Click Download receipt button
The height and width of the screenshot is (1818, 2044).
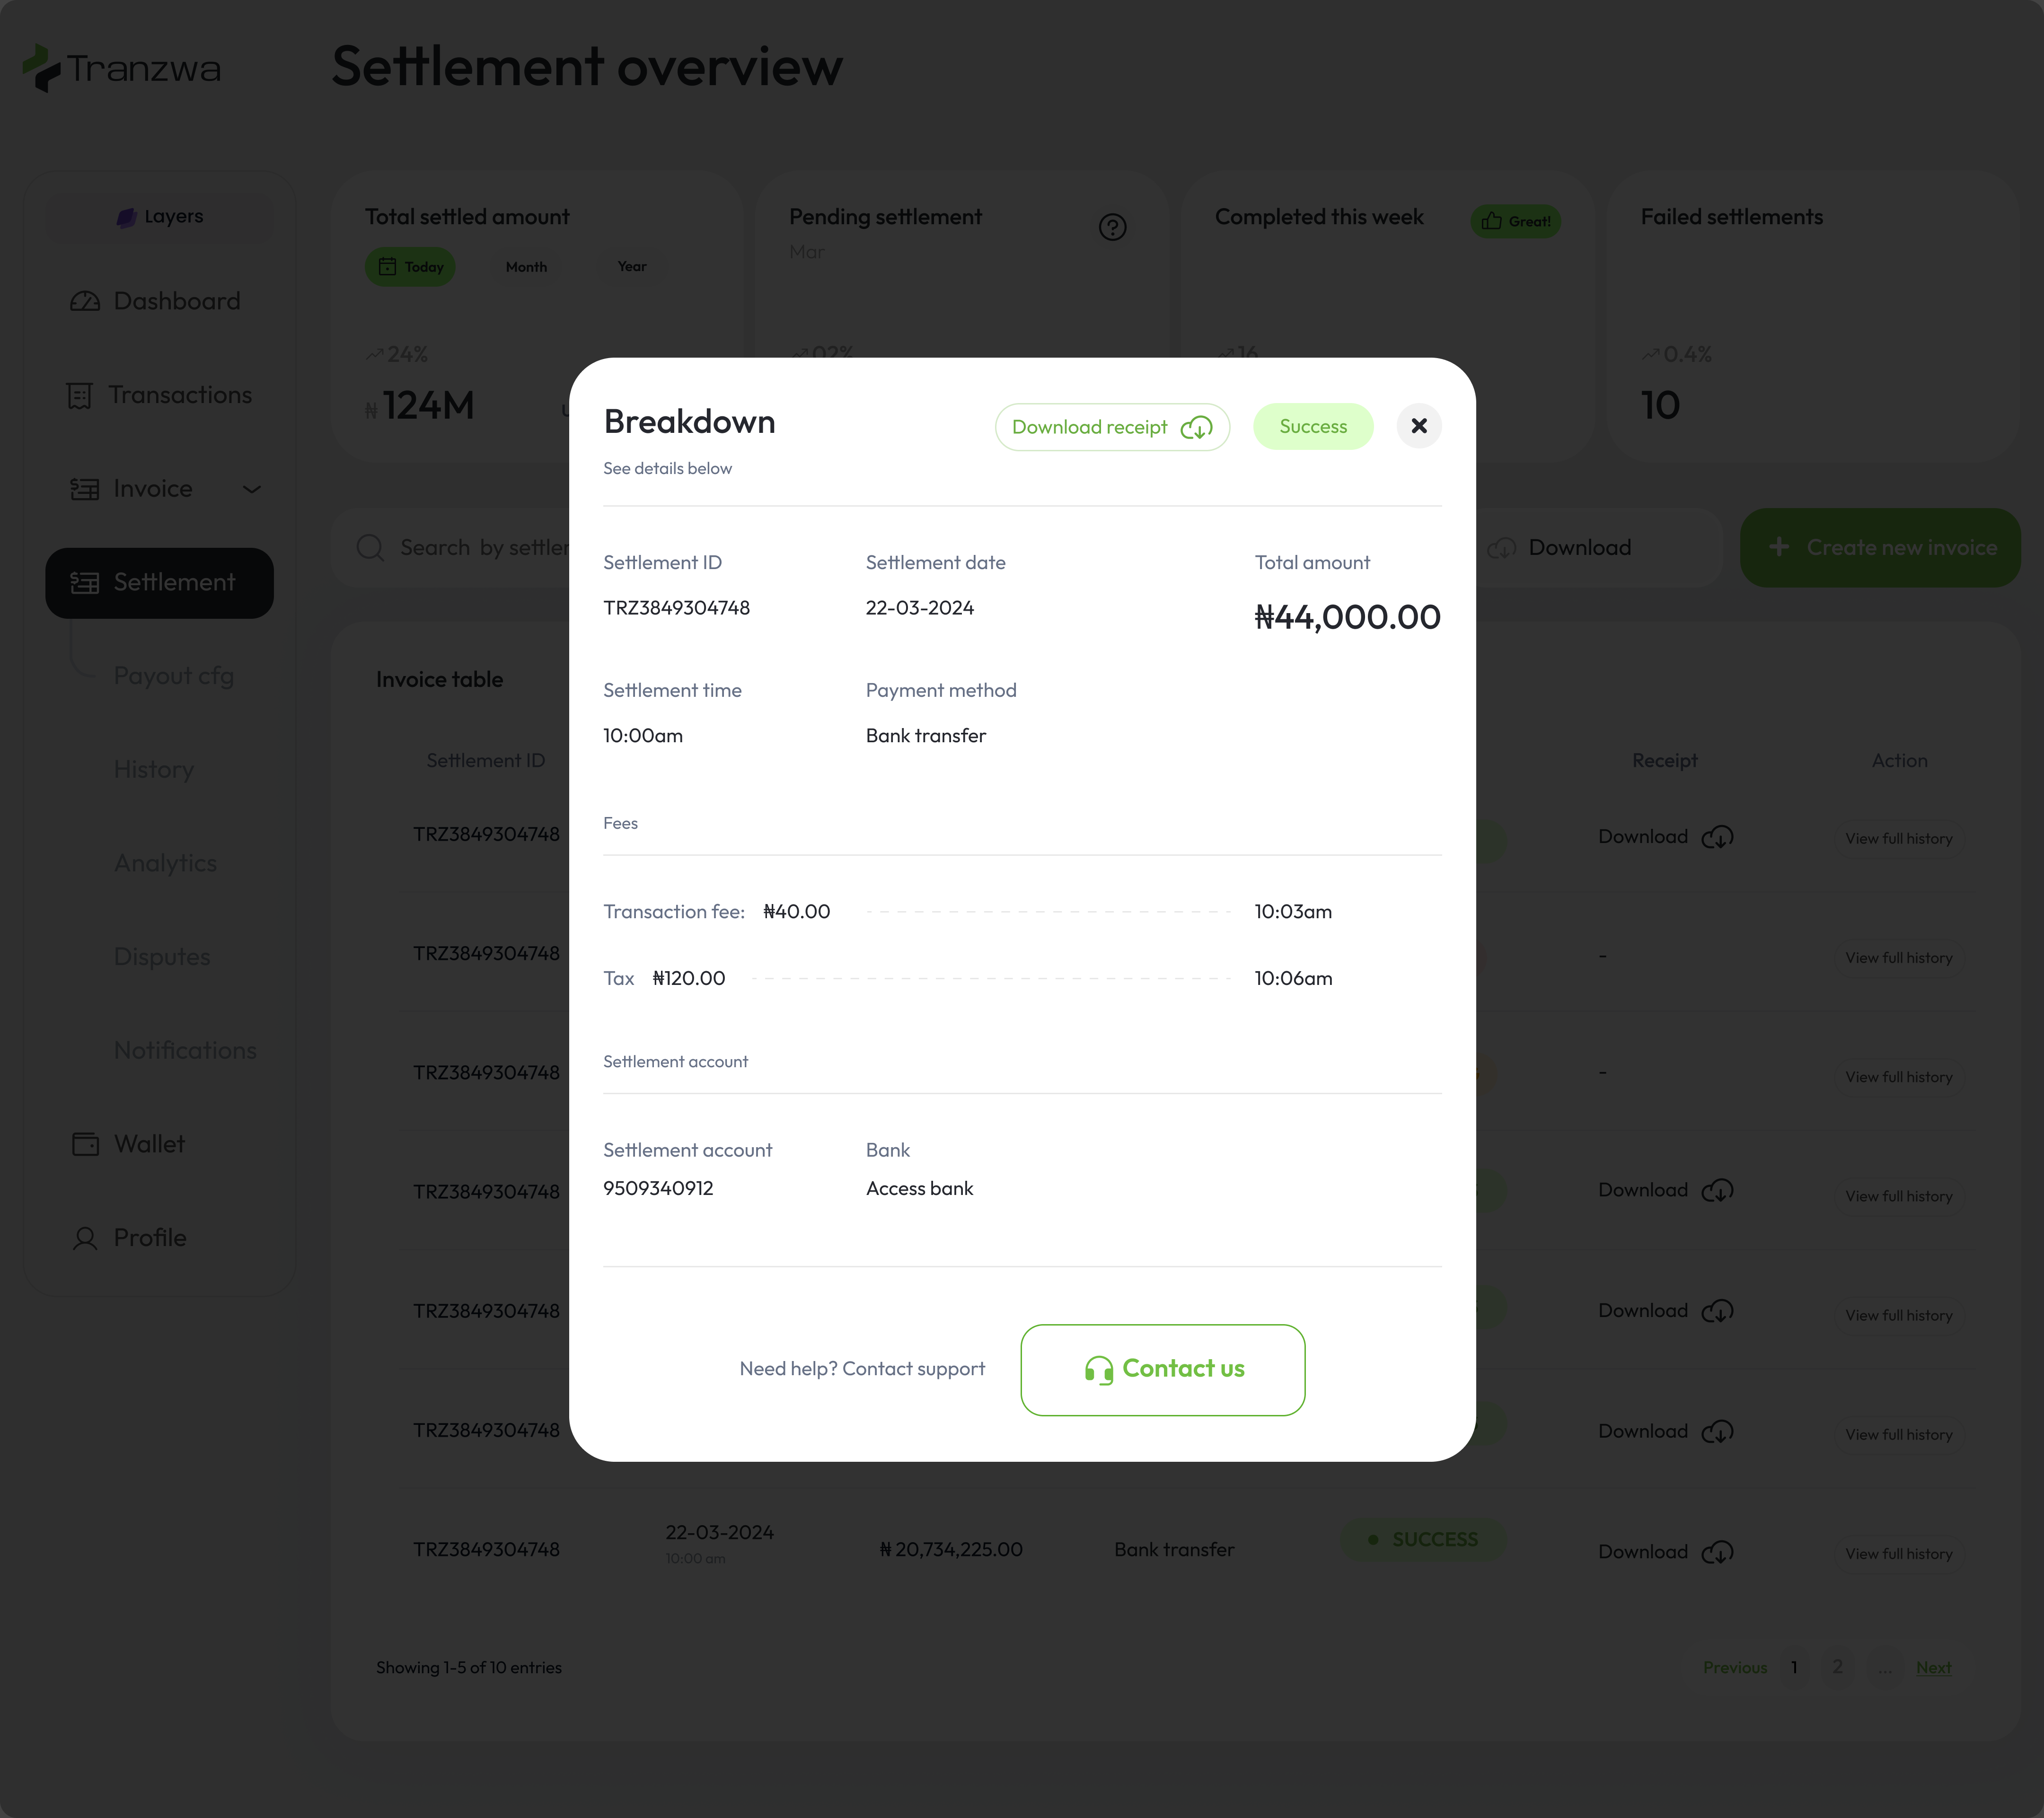[1112, 427]
